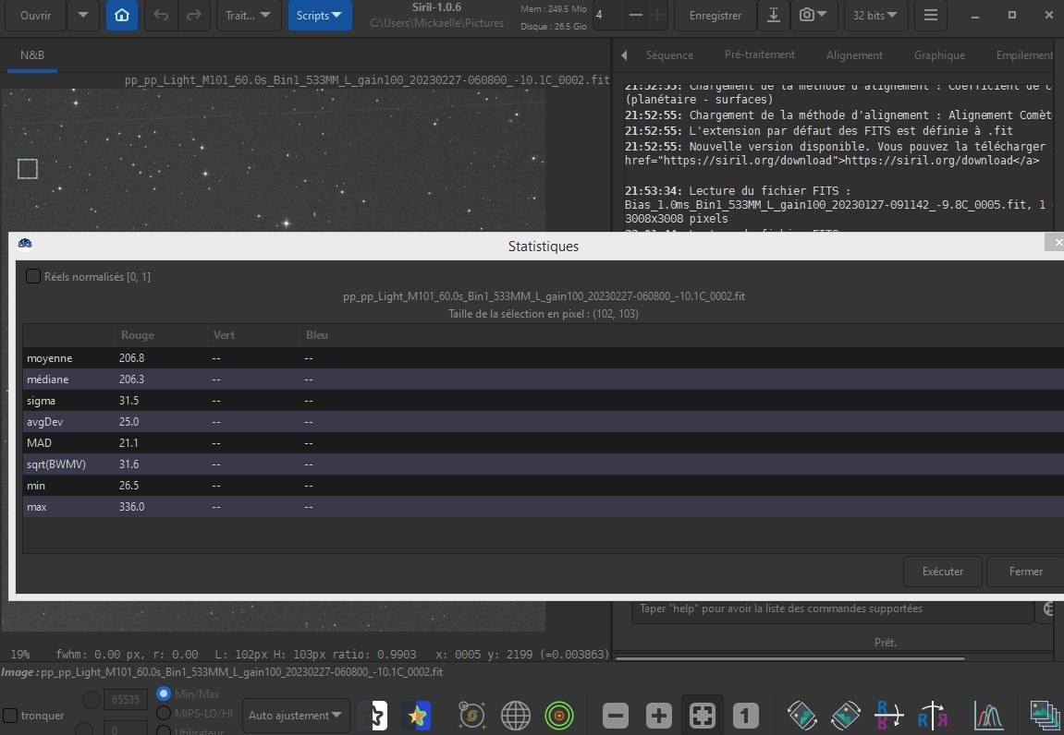The image size is (1064, 735).
Task: Select the médiane row value 206.3
Action: pos(131,379)
